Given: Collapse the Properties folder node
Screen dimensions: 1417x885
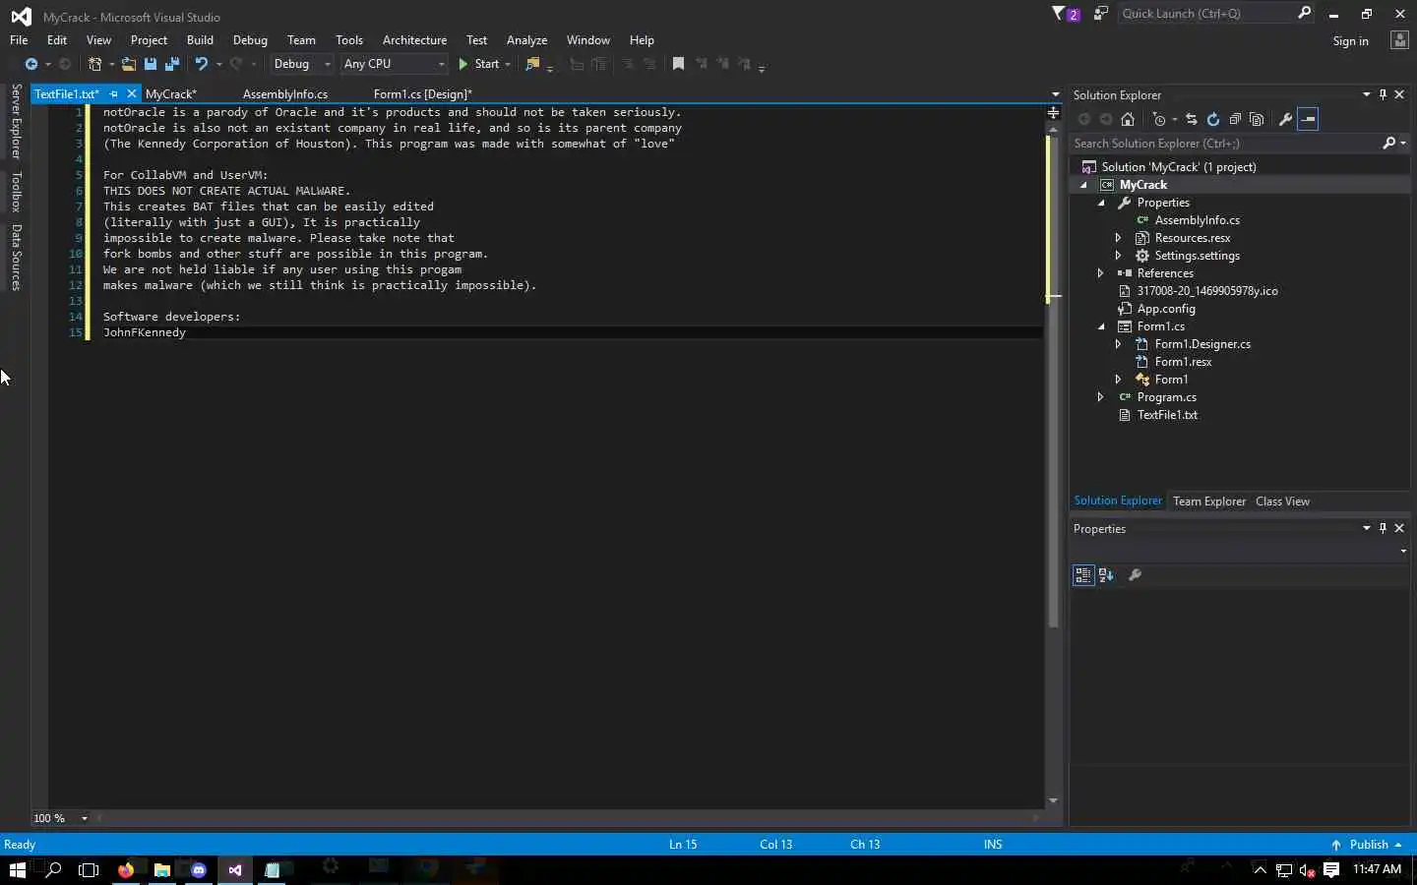Looking at the screenshot, I should tap(1101, 203).
